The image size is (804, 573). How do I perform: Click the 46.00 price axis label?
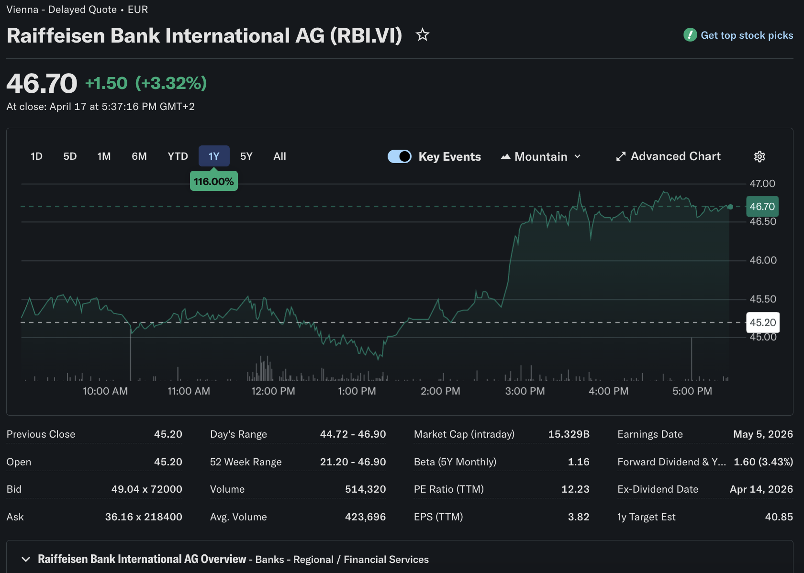763,260
